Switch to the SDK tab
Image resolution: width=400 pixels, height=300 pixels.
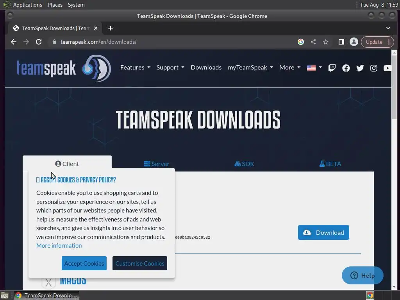245,164
